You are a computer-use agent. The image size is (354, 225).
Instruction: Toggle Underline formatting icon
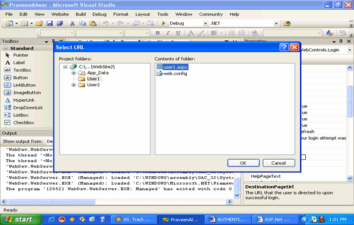click(x=178, y=33)
